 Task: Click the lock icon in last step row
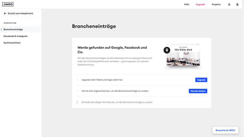77,102
